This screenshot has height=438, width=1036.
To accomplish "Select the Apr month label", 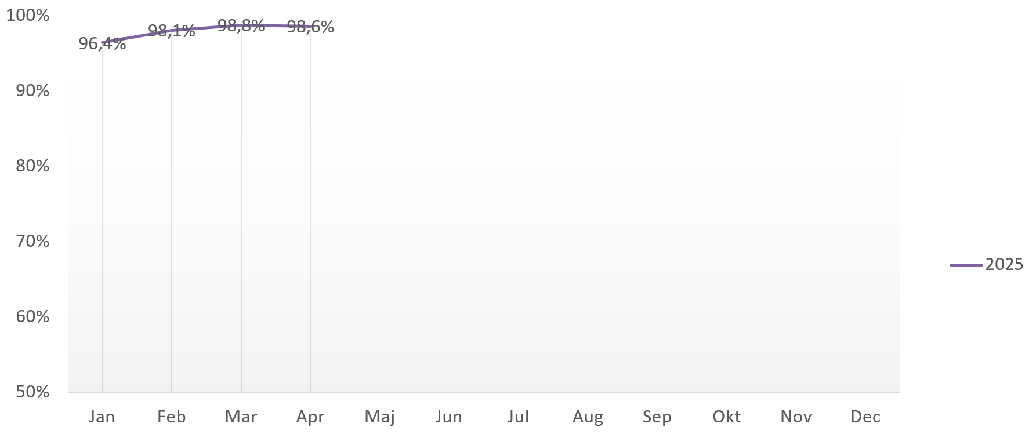I will (x=310, y=417).
